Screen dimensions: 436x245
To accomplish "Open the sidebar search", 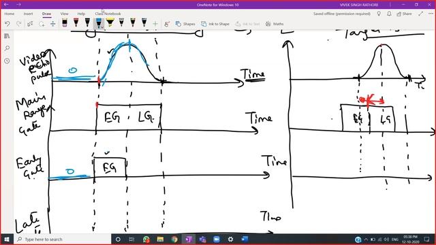I will point(7,48).
